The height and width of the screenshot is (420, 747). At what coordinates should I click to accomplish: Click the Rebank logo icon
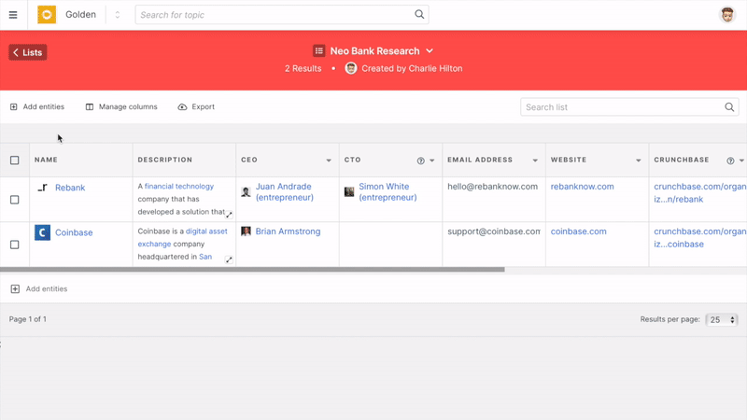point(42,188)
